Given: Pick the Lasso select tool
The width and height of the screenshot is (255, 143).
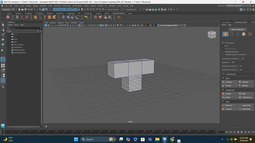Looking at the screenshot, I should (3, 30).
